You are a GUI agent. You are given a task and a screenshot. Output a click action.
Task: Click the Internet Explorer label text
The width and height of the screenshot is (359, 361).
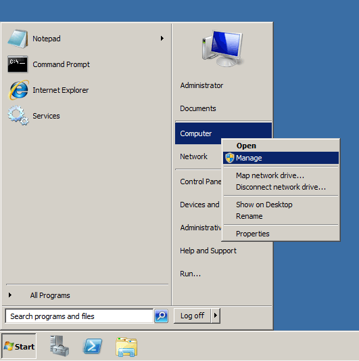(x=60, y=90)
